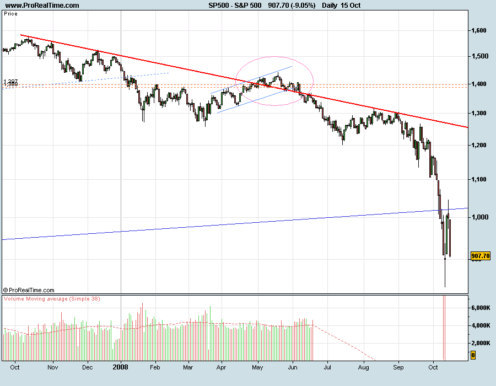Click the 'Mar' time axis label
The image size is (496, 386).
[188, 367]
